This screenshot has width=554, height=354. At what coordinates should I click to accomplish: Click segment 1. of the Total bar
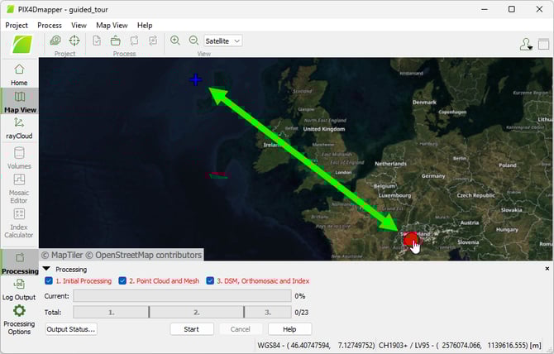tap(111, 313)
